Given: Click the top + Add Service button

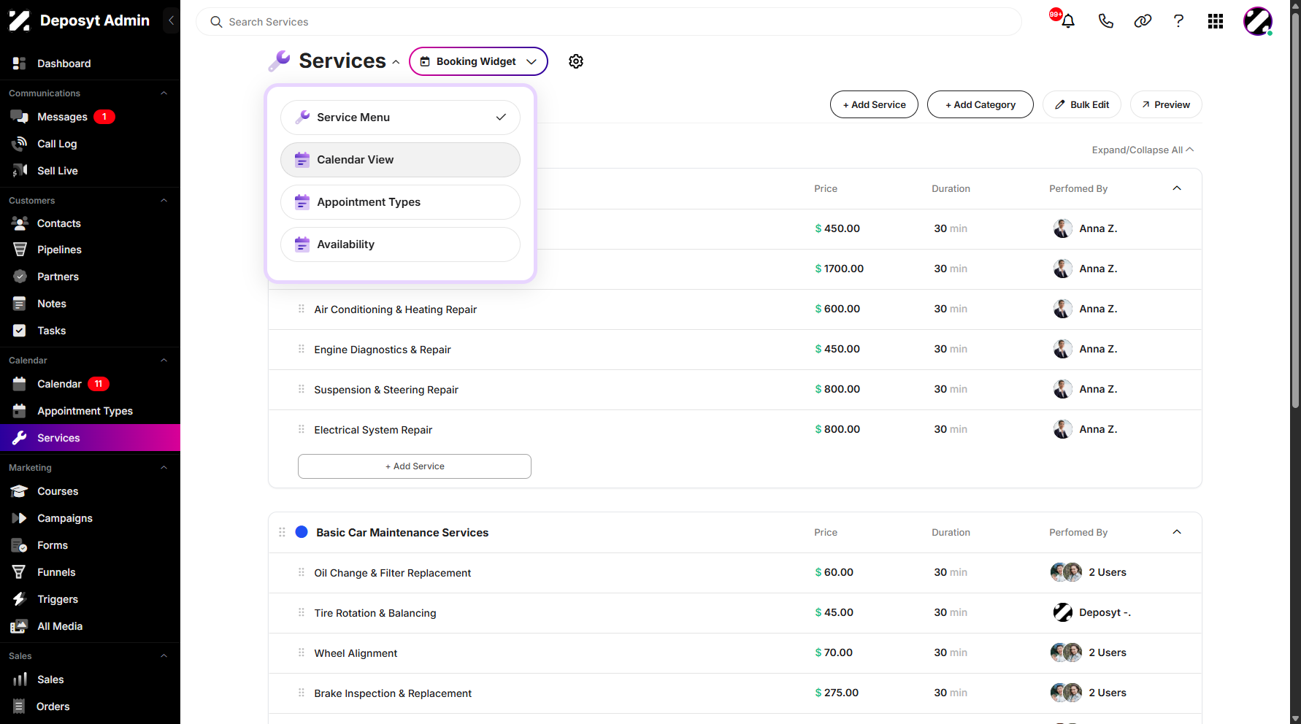Looking at the screenshot, I should click(x=874, y=104).
